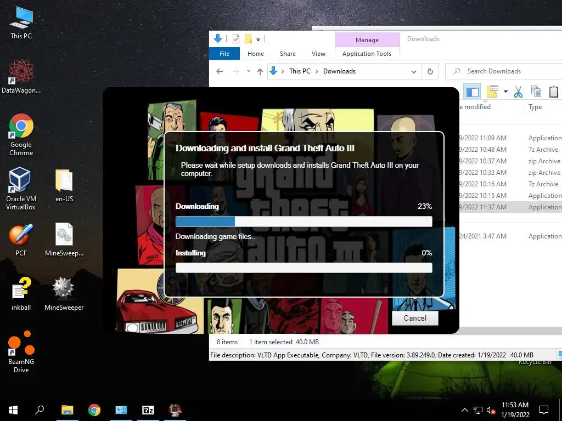Select the zip Archive modified 10:32 AM
Image resolution: width=562 pixels, height=421 pixels.
click(511, 172)
